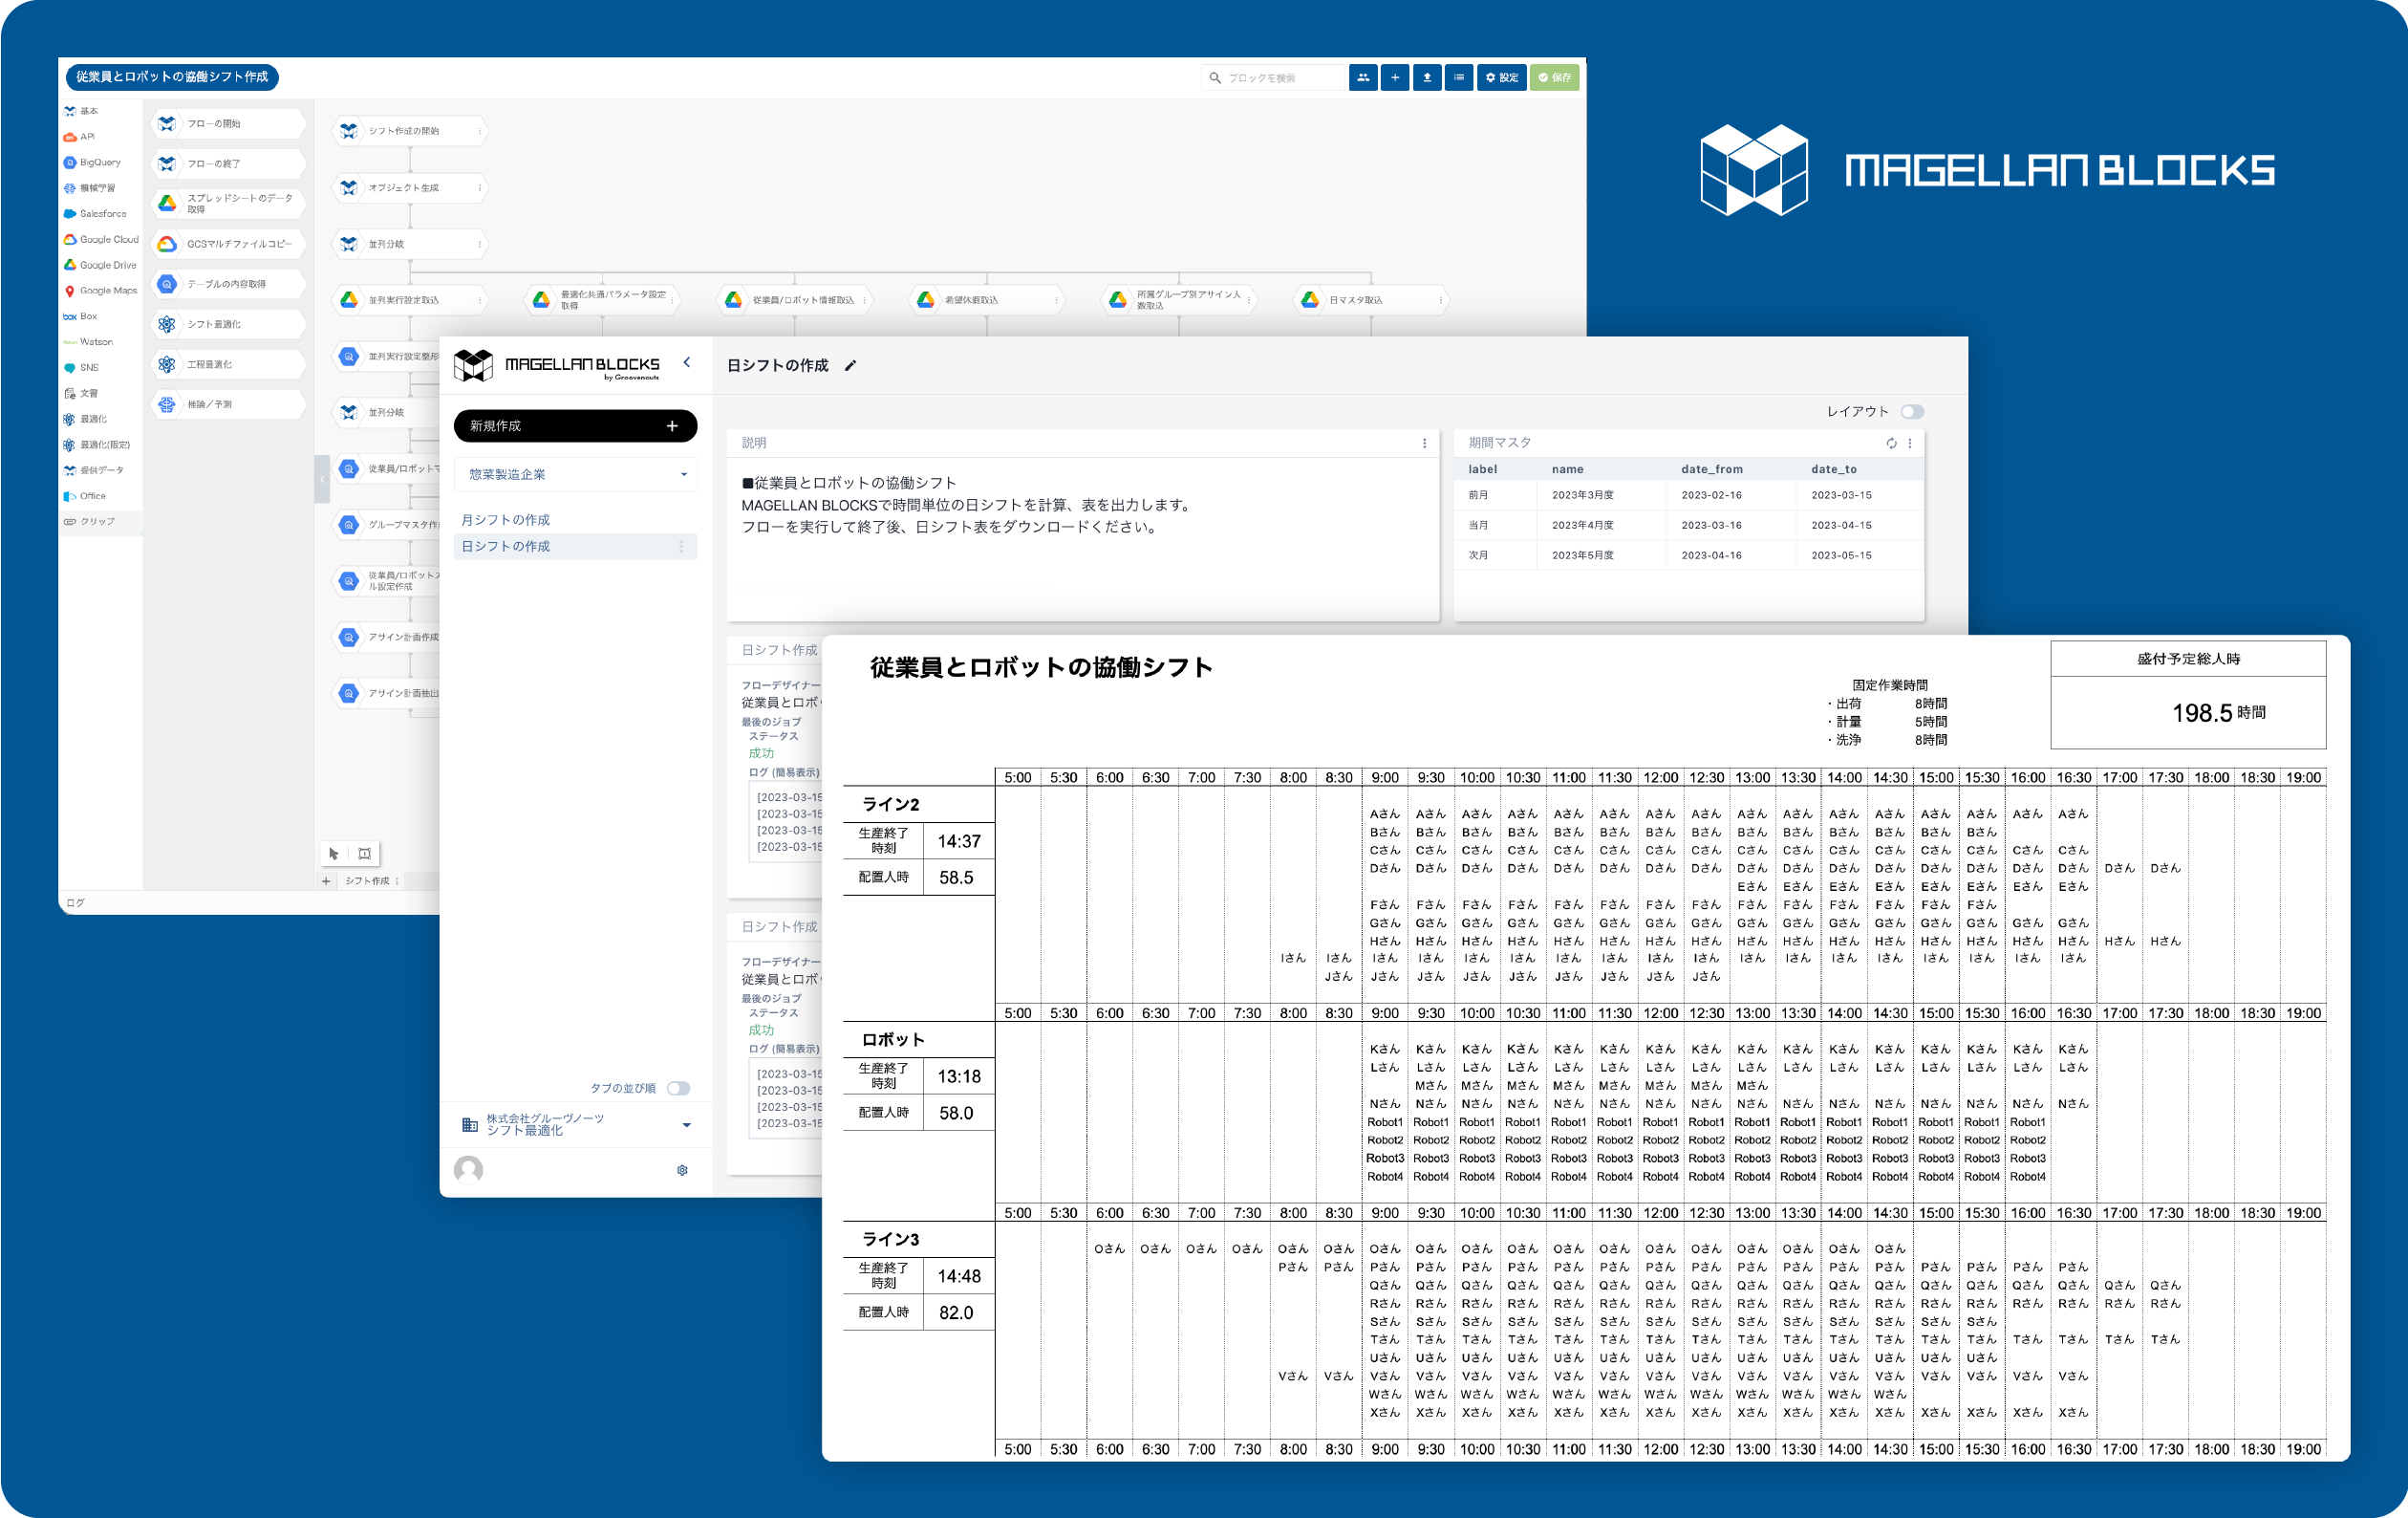This screenshot has width=2408, height=1518.
Task: Collapse sidebar with the chevron arrow
Action: [687, 362]
